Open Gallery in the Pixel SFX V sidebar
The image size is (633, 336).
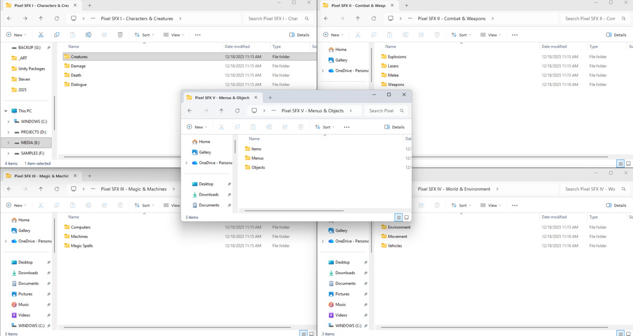pos(205,152)
